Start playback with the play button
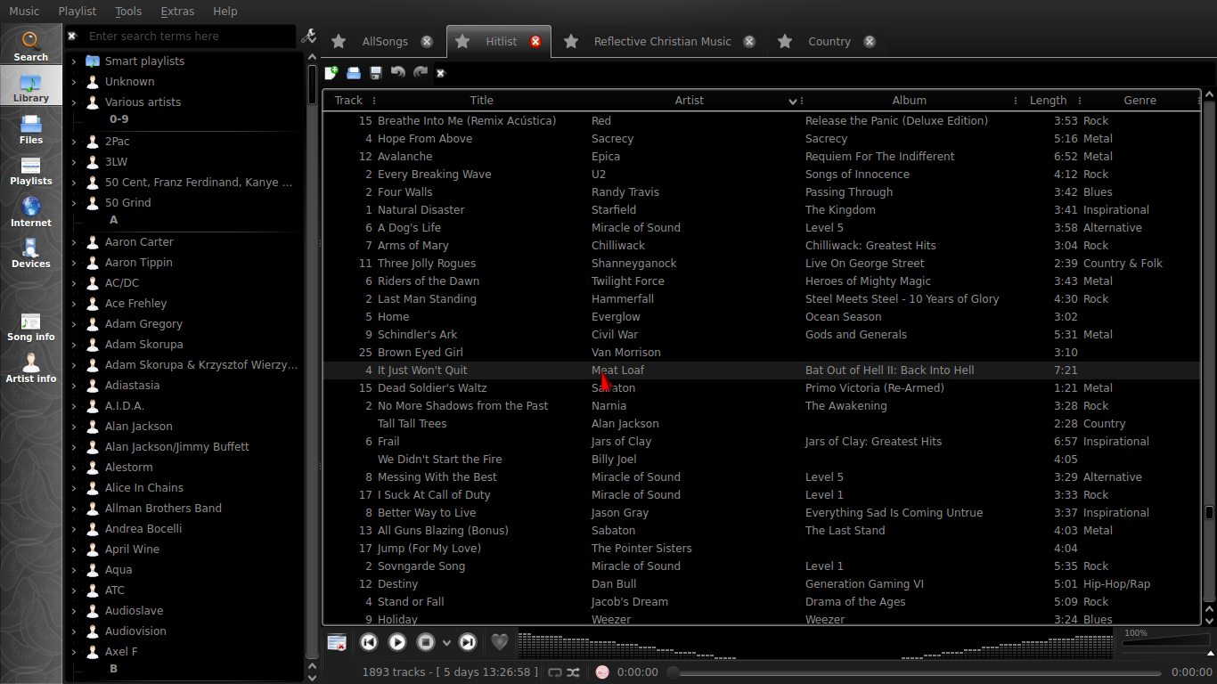 [397, 642]
